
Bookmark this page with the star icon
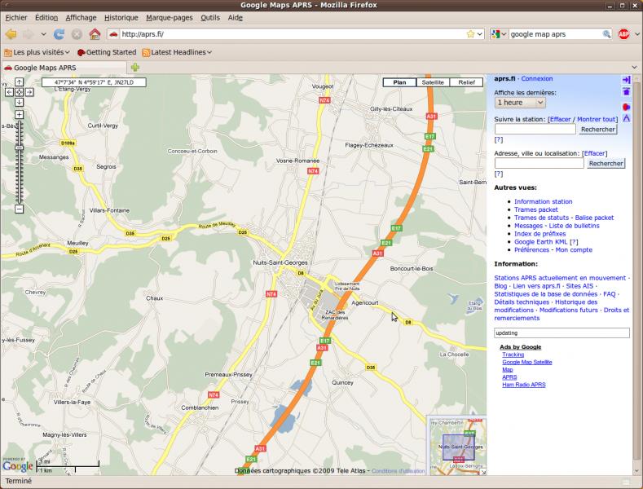coord(470,34)
